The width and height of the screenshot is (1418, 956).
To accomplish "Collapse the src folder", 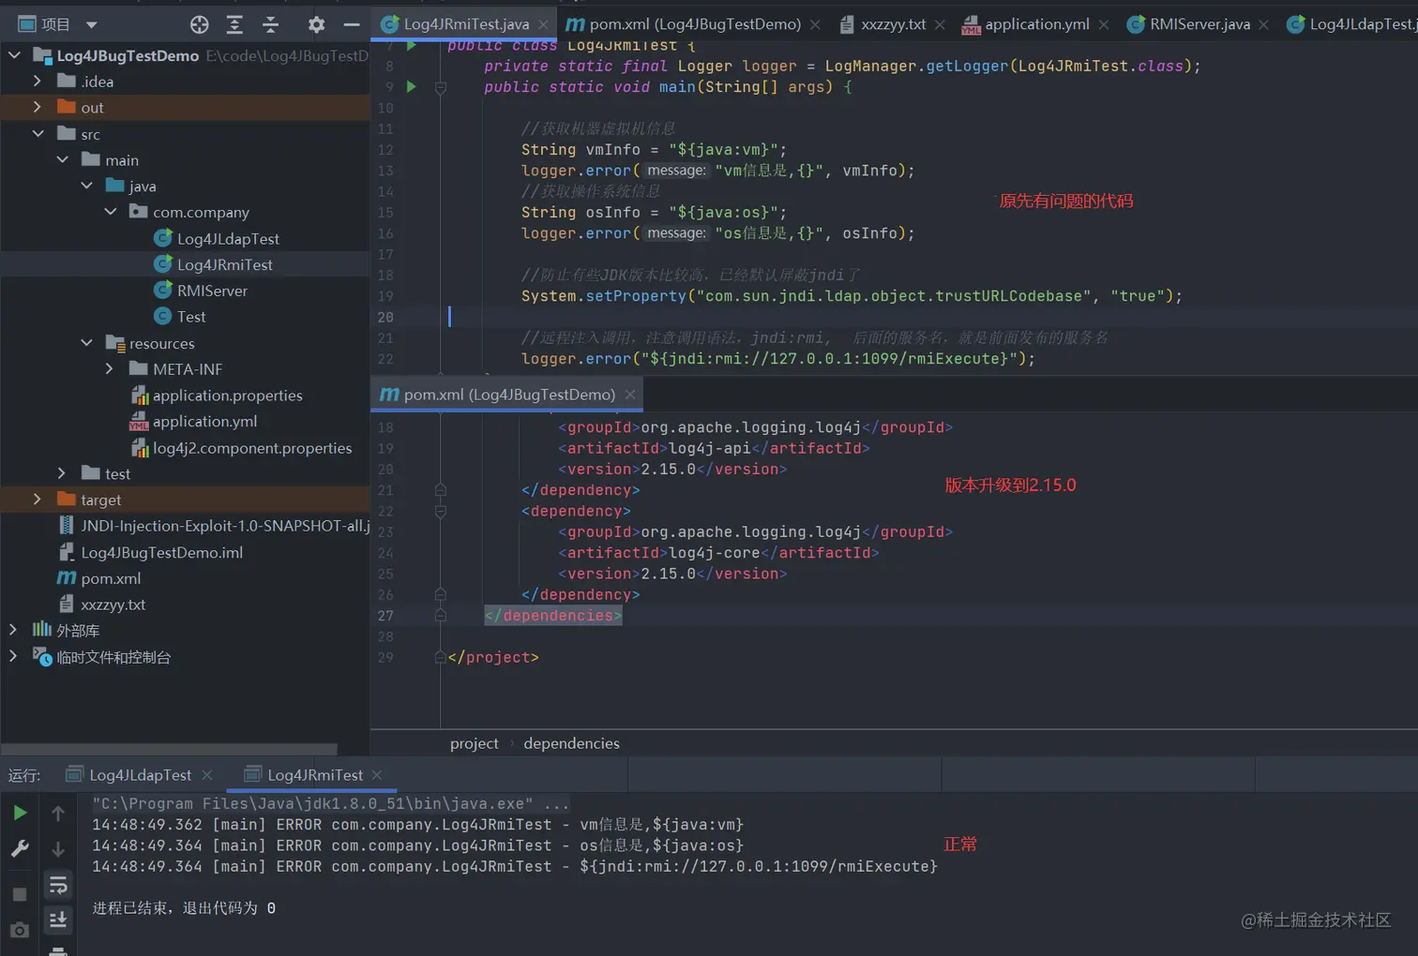I will tap(38, 134).
